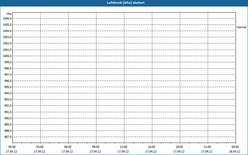Click the 06:00 time label
The image size is (248, 155).
point(68,147)
